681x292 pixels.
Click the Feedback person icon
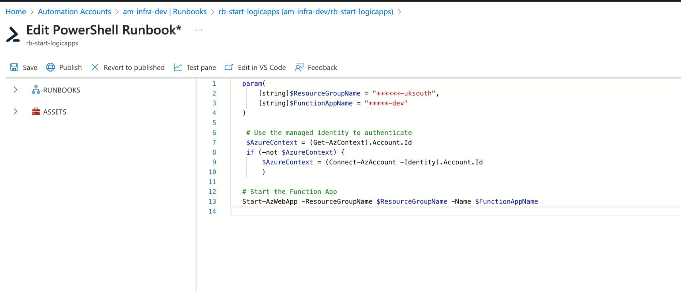(299, 67)
